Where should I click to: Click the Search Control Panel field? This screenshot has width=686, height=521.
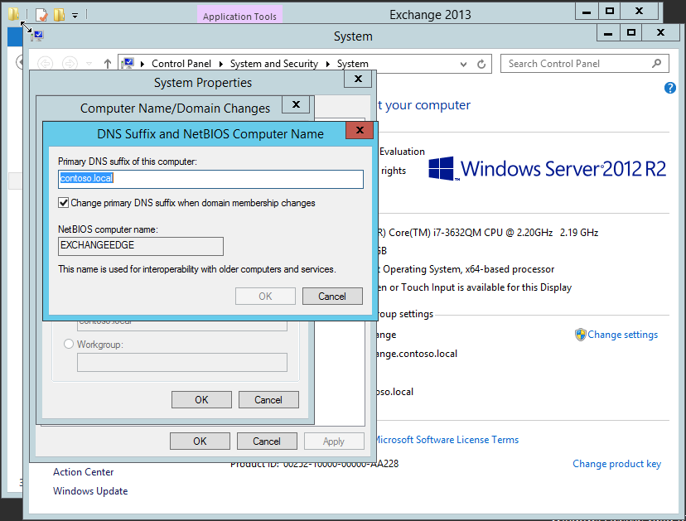[584, 64]
